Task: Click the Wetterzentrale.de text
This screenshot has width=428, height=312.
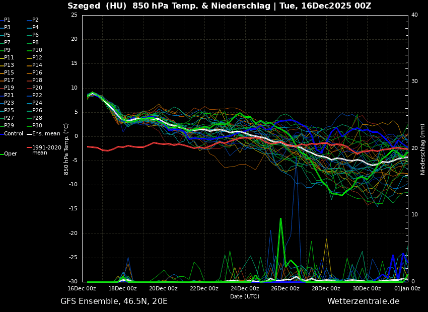Action: [x=363, y=301]
